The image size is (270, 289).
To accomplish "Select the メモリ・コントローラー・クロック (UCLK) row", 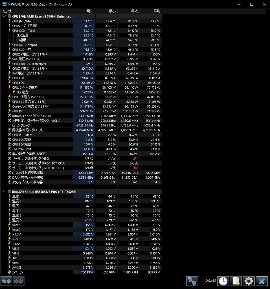I will (x=81, y=121).
